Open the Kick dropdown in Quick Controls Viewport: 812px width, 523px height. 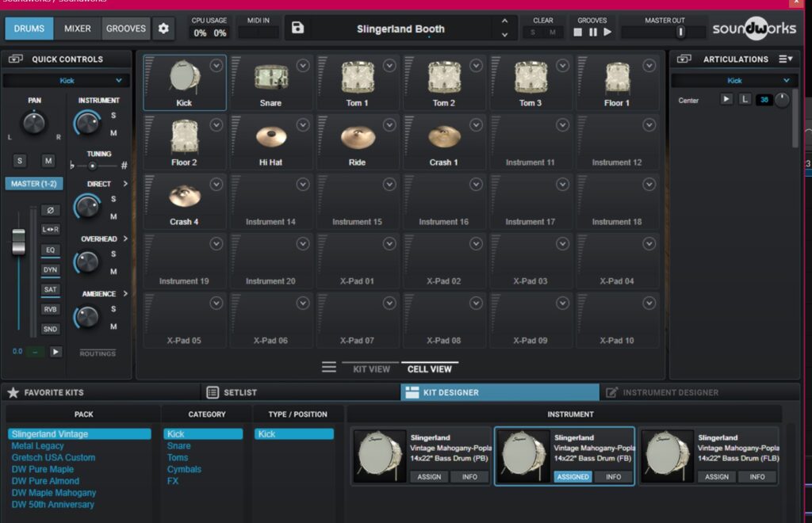(67, 81)
